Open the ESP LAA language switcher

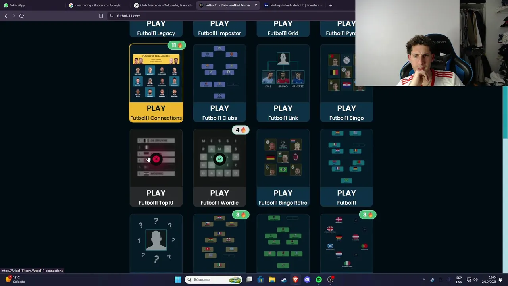click(x=459, y=280)
